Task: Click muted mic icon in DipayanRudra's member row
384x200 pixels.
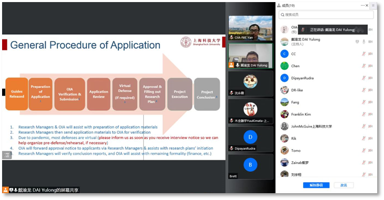Action: click(364, 78)
